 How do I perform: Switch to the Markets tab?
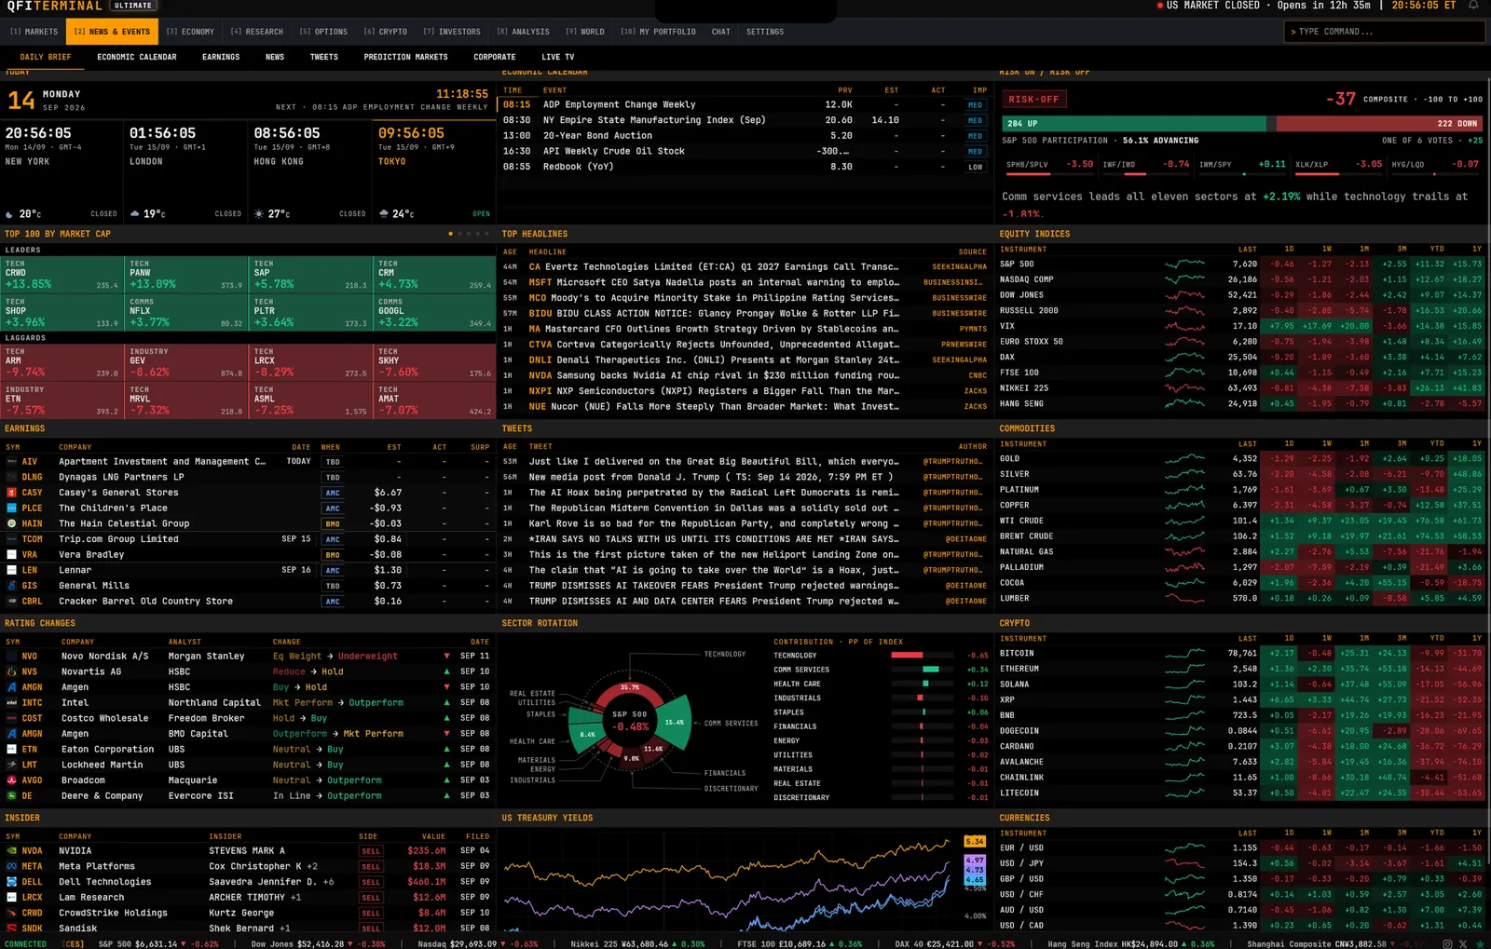pos(34,32)
